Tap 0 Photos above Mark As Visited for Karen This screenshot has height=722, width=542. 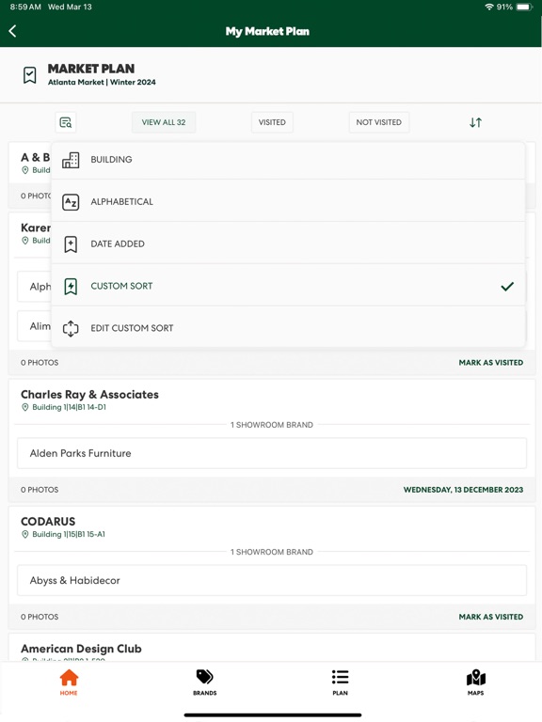[x=40, y=363]
